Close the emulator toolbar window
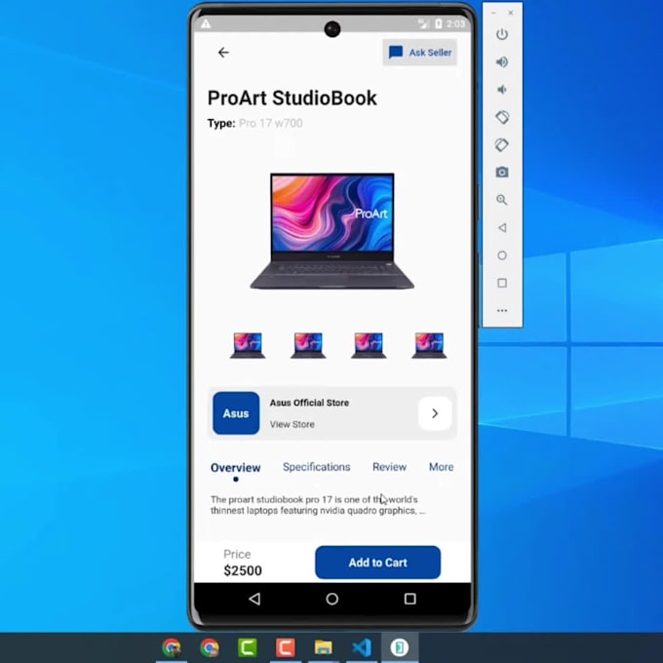Screen dimensions: 663x663 [511, 13]
